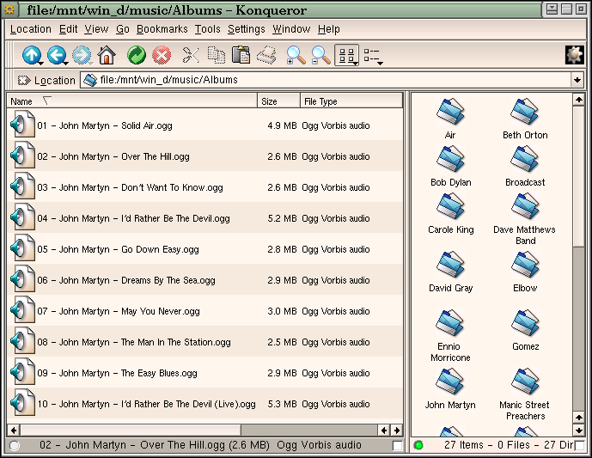Screen dimensions: 592x458
Task: Cut selection with scissors icon
Action: (x=191, y=55)
